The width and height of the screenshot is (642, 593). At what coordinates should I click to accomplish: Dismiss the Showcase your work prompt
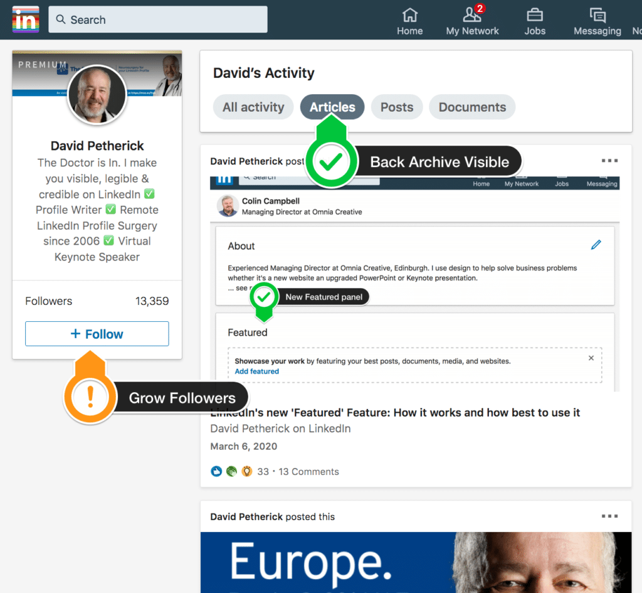coord(591,357)
